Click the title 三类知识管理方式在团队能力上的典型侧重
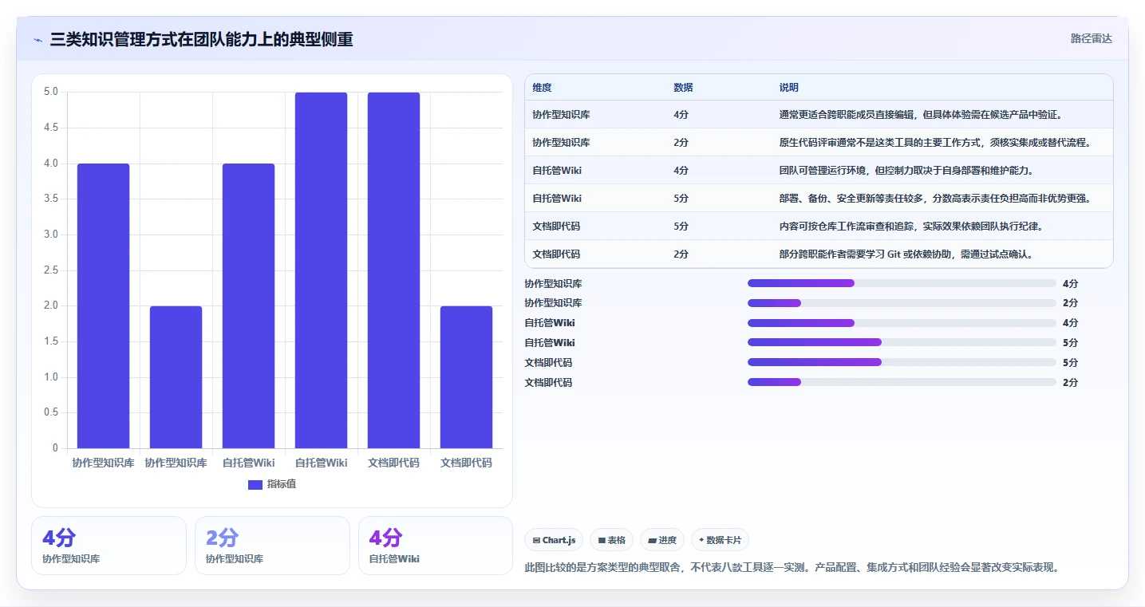This screenshot has width=1145, height=607. pyautogui.click(x=201, y=39)
